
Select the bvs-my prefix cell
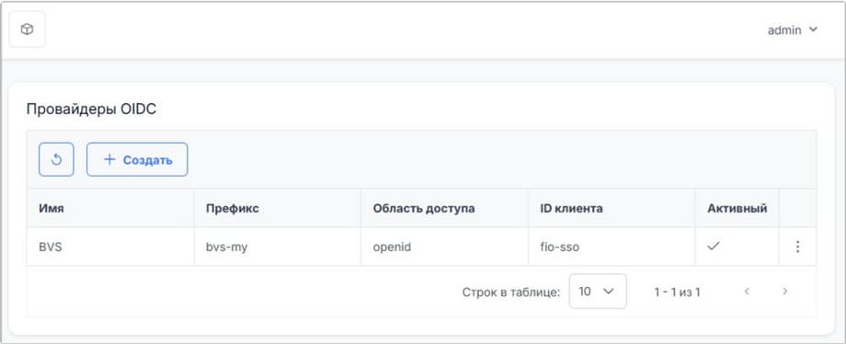(x=278, y=247)
